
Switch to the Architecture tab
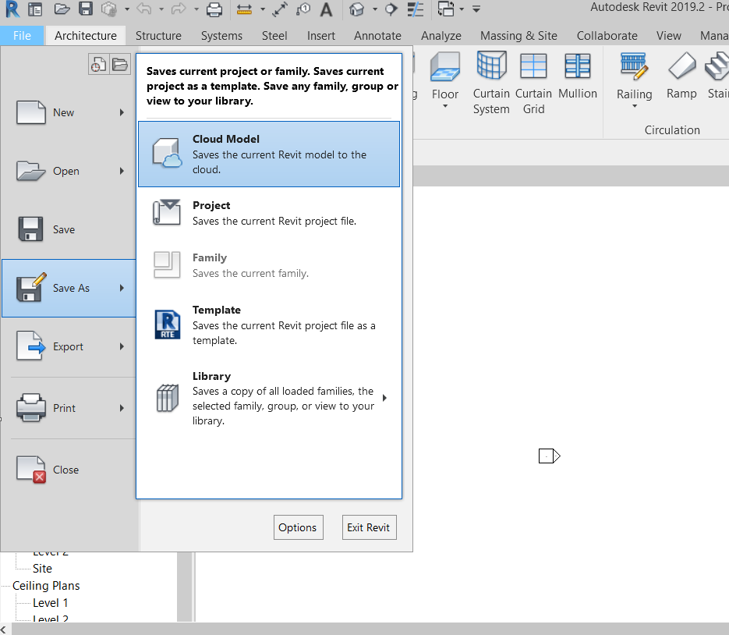pos(86,35)
